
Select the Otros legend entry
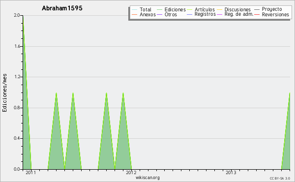(x=171, y=14)
